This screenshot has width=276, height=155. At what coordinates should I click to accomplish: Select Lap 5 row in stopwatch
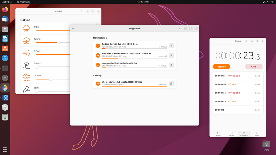tap(238, 76)
